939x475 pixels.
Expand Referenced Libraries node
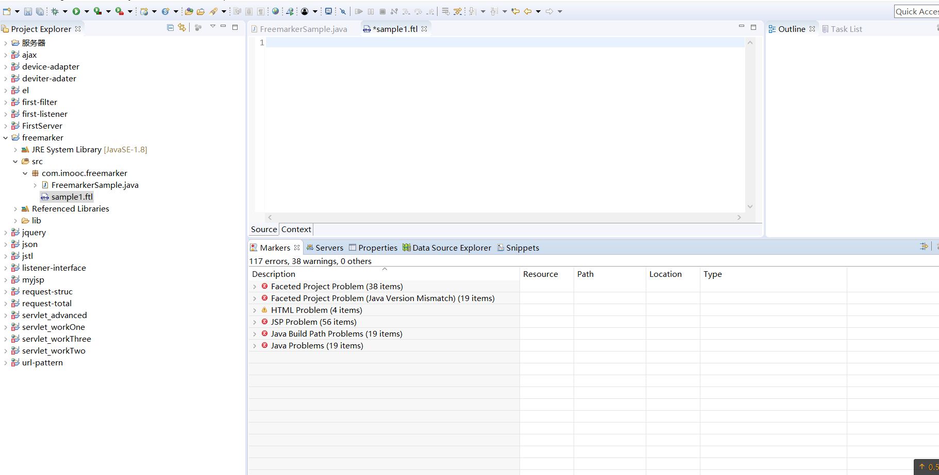[15, 209]
